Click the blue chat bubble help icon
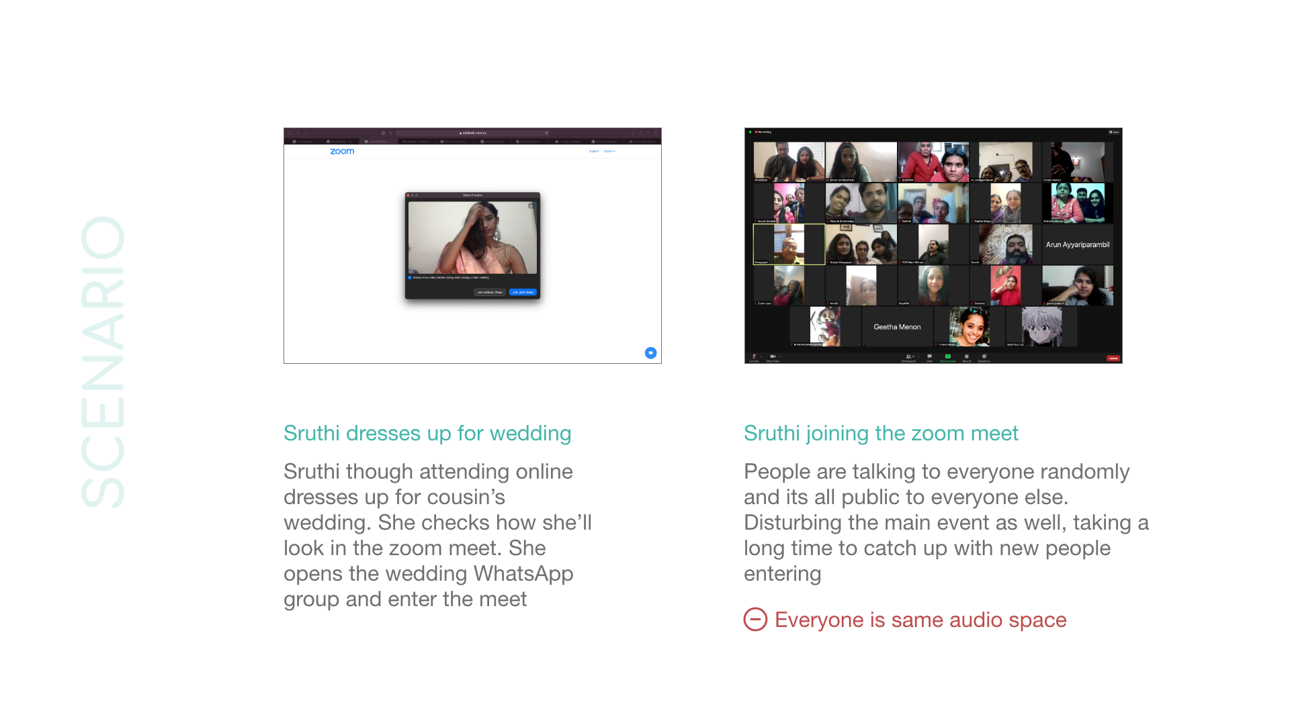Screen dimensions: 1290x725 [x=650, y=352]
